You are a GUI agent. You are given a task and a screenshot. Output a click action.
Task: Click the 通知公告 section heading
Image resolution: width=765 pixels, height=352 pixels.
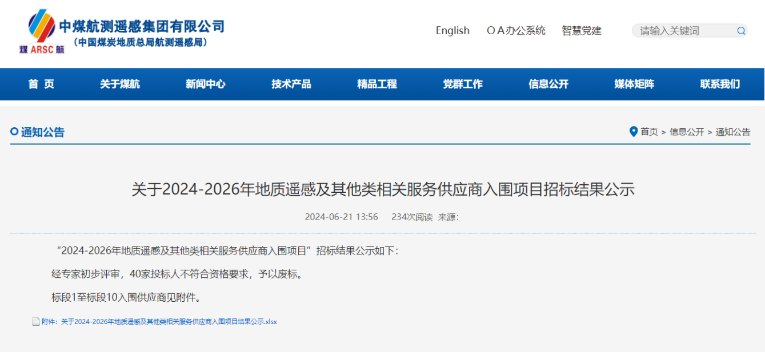[x=43, y=132]
